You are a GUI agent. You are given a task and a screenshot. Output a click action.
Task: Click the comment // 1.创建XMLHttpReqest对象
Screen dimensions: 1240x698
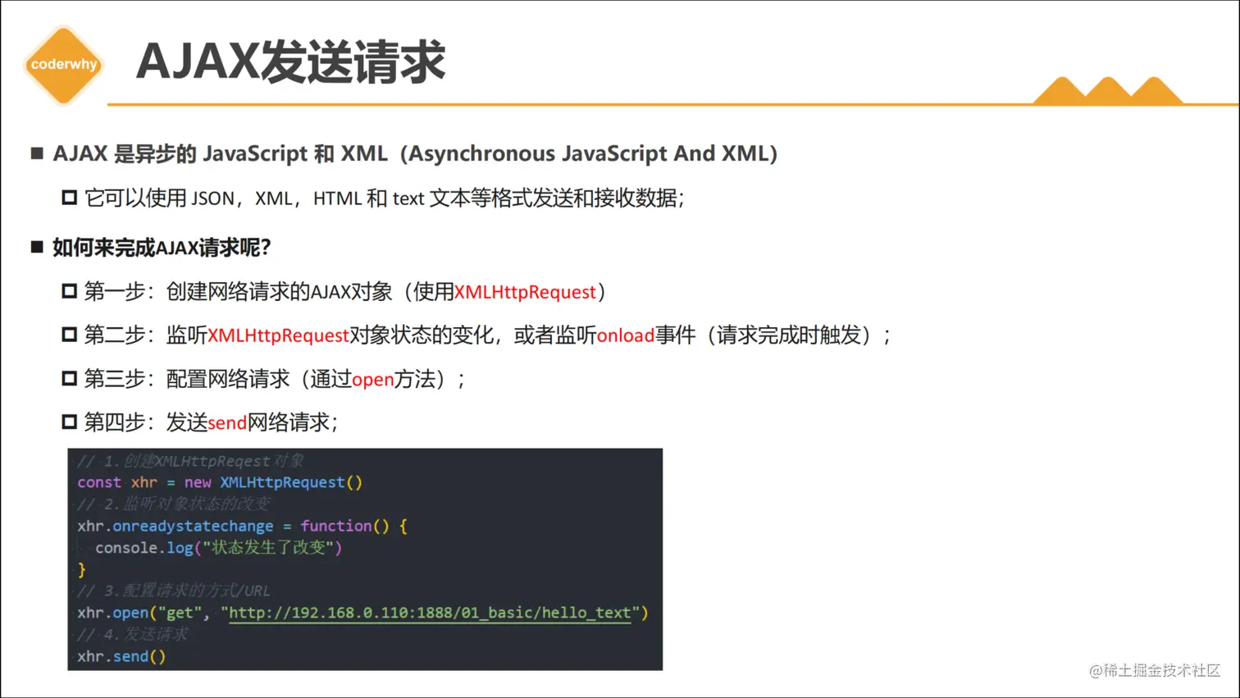pyautogui.click(x=190, y=461)
